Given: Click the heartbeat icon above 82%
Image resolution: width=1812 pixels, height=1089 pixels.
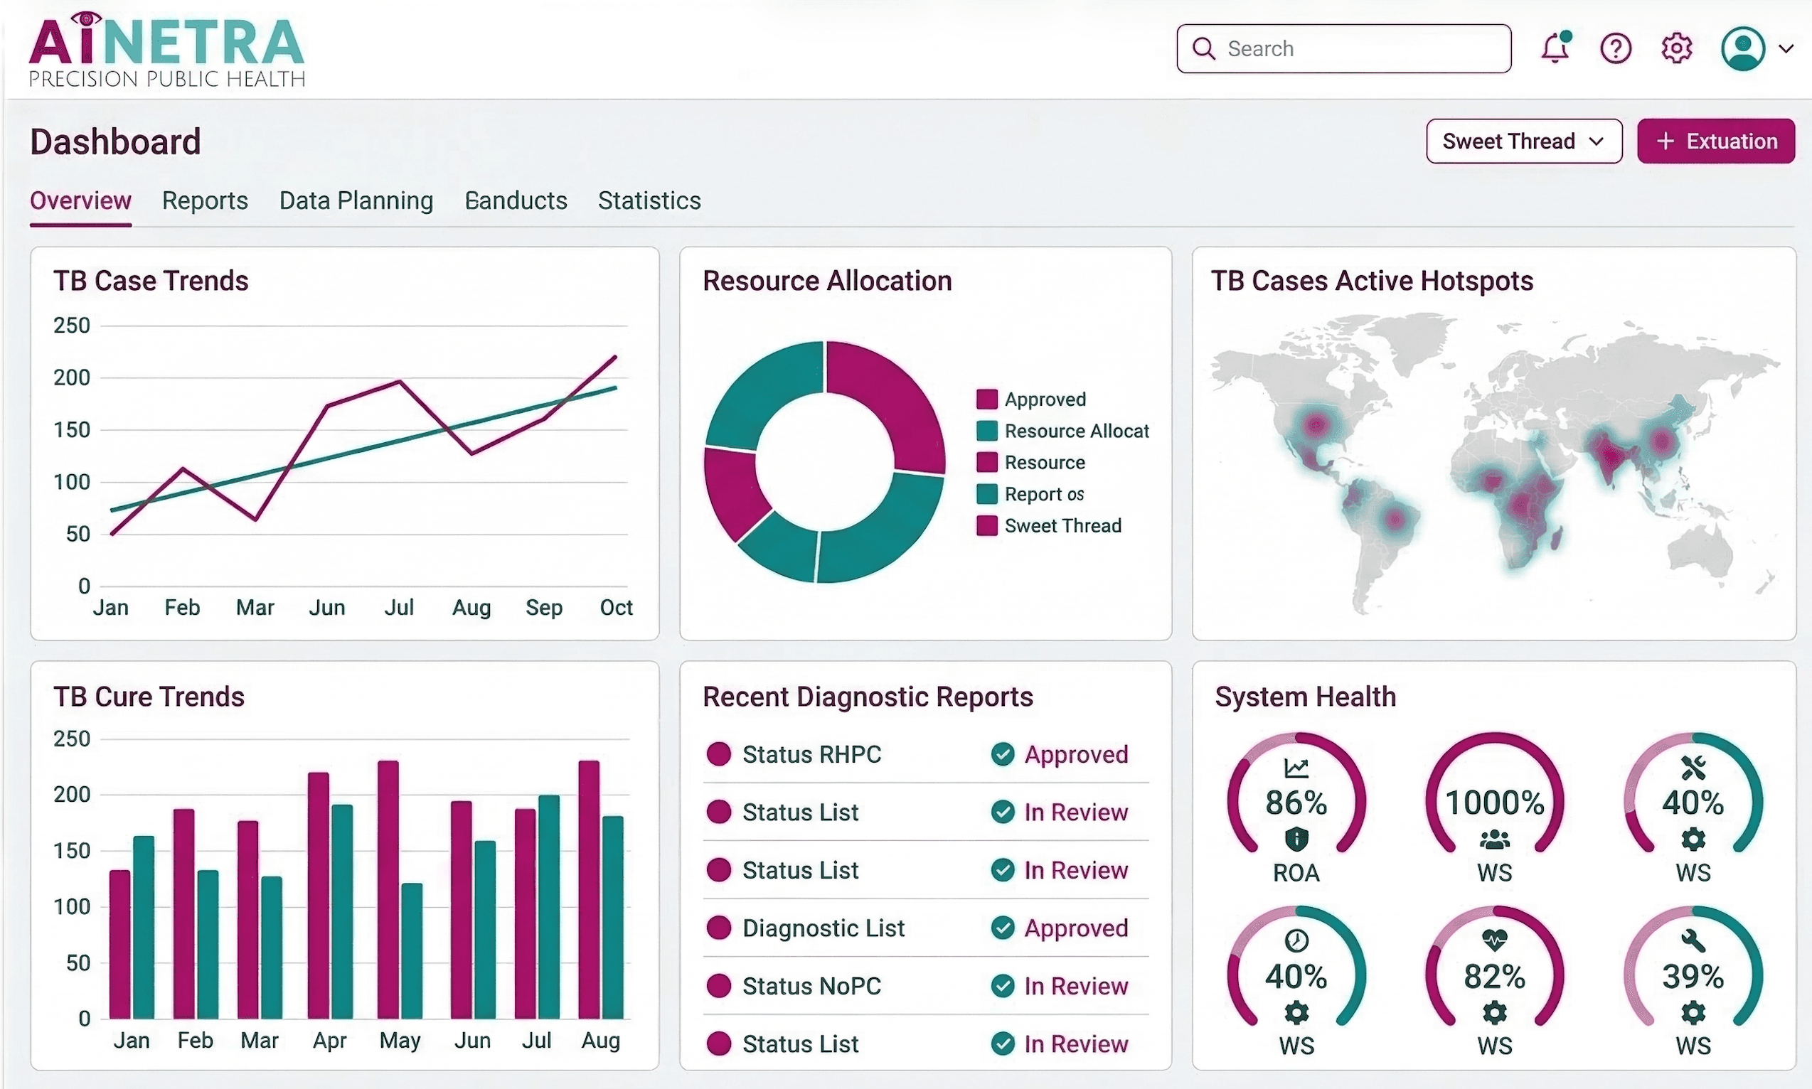Looking at the screenshot, I should click(x=1494, y=938).
